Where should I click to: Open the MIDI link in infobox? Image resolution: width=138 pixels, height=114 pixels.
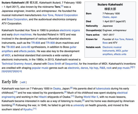coord(118,51)
